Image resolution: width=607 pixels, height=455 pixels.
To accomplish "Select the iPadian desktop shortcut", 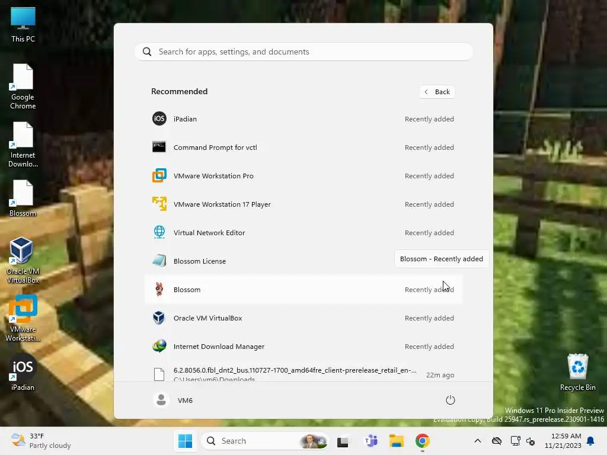I will (23, 372).
